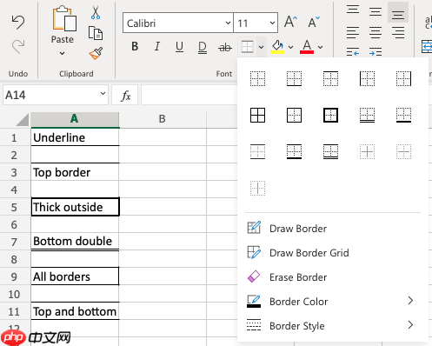Select the Format Painter brush
Screen dimensions: 432x346
tap(96, 53)
